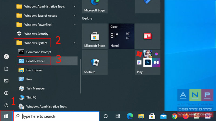Expand Windows Administrative Tools folder chevron
Image resolution: width=216 pixels, height=121 pixels.
tap(75, 6)
